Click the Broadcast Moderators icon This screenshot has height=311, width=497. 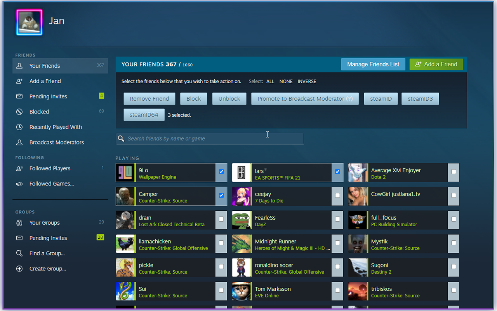click(x=19, y=142)
